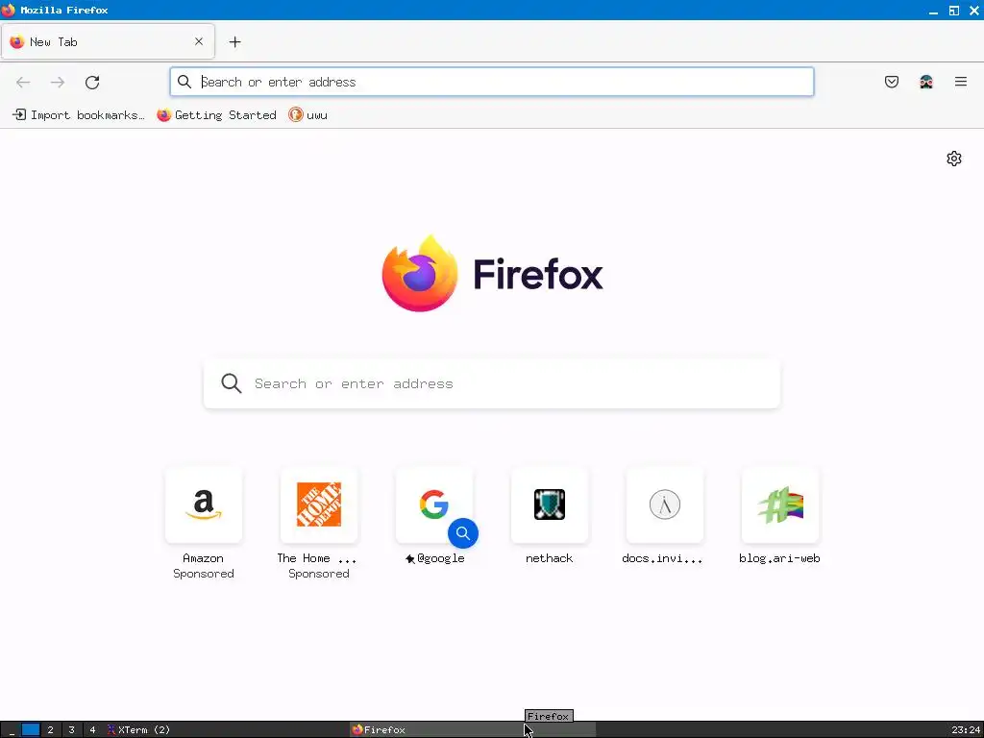The image size is (984, 738).
Task: Open Import bookmarks bookmark item
Action: (79, 115)
